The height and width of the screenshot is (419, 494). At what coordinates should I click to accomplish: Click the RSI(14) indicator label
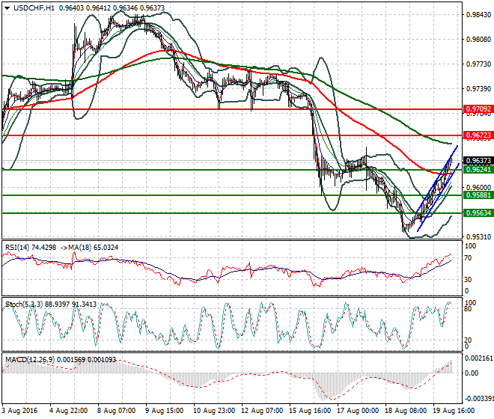click(19, 247)
